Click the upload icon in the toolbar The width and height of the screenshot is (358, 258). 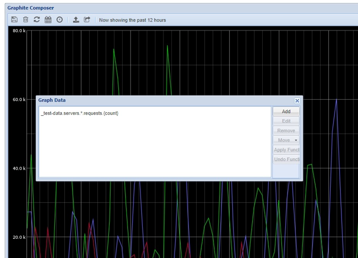(x=76, y=20)
